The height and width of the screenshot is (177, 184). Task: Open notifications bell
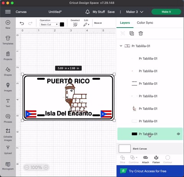point(87,12)
